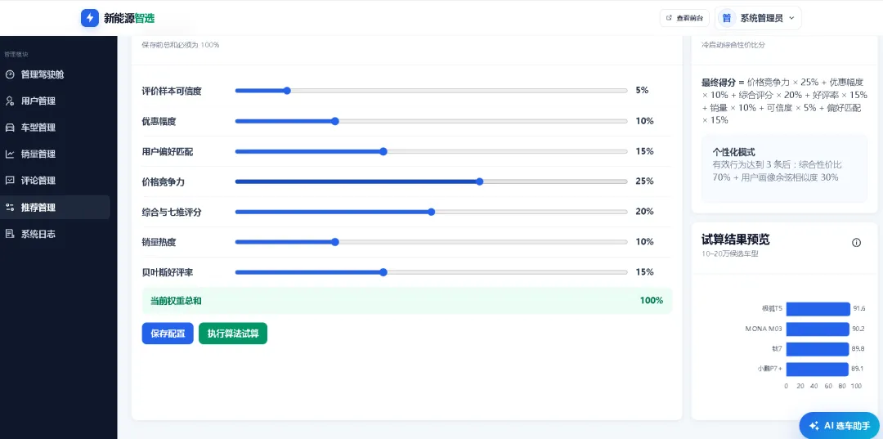
Task: Click the 销量管理 chart icon
Action: coord(10,154)
